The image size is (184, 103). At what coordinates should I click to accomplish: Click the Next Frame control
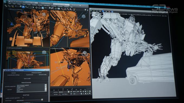click(78, 92)
